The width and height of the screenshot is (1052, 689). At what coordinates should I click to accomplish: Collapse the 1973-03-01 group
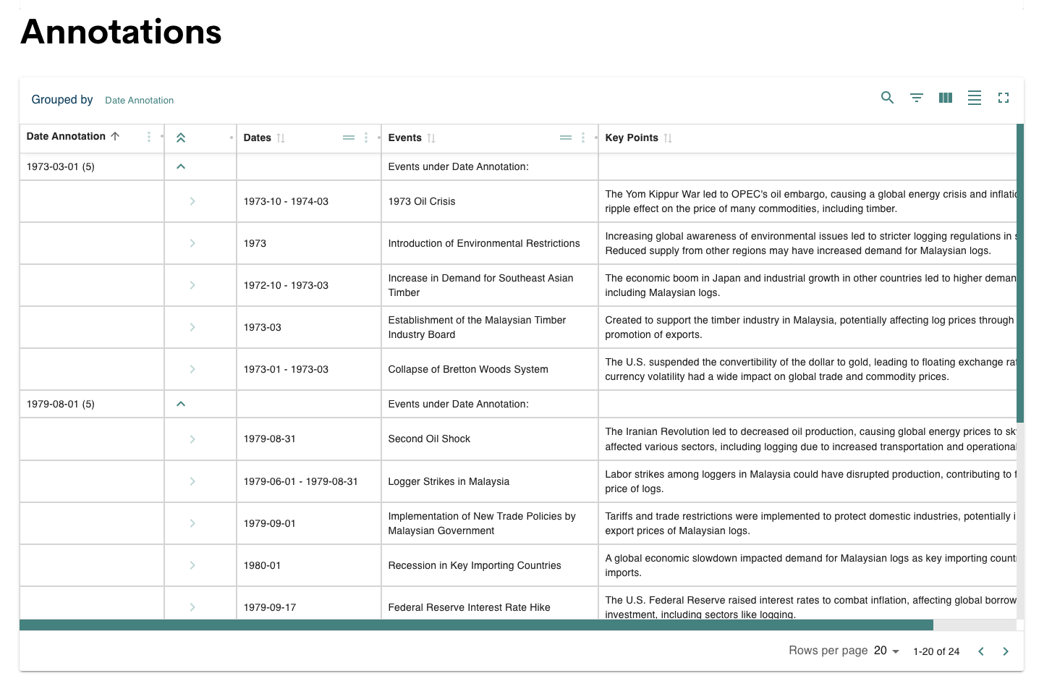[x=181, y=166]
